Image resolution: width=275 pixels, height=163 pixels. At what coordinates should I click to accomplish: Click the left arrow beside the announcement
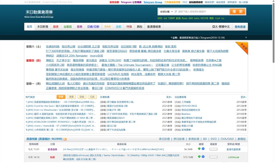(171, 38)
